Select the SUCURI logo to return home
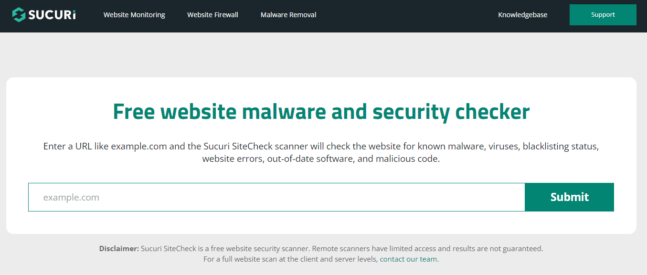The image size is (647, 275). [x=43, y=15]
